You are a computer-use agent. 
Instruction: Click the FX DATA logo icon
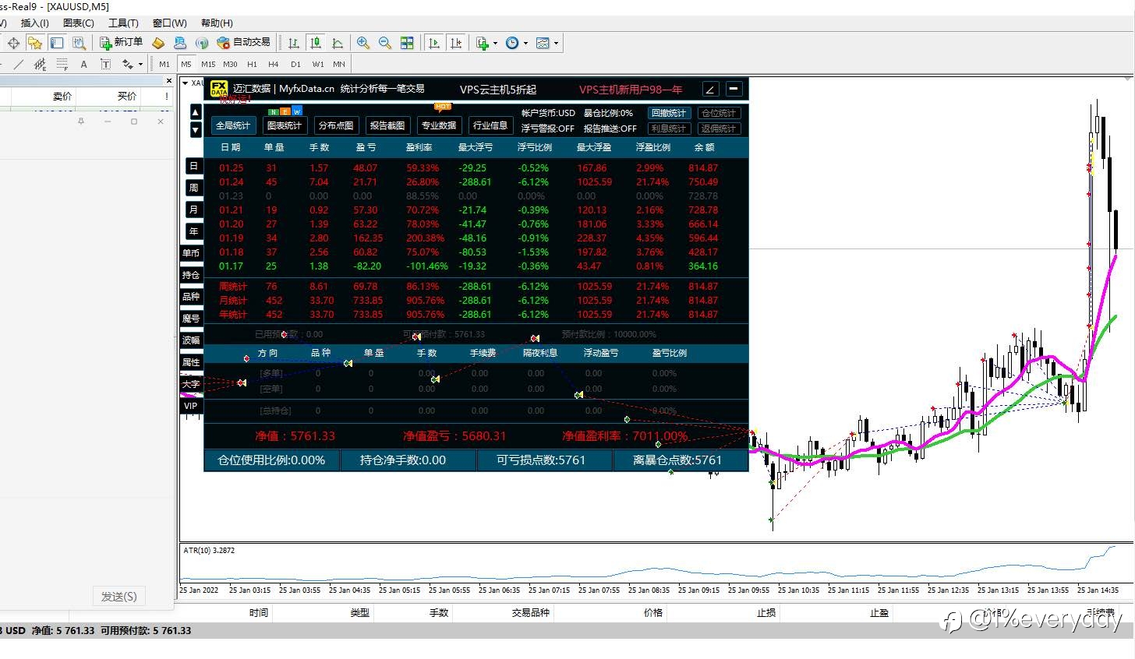pos(219,89)
